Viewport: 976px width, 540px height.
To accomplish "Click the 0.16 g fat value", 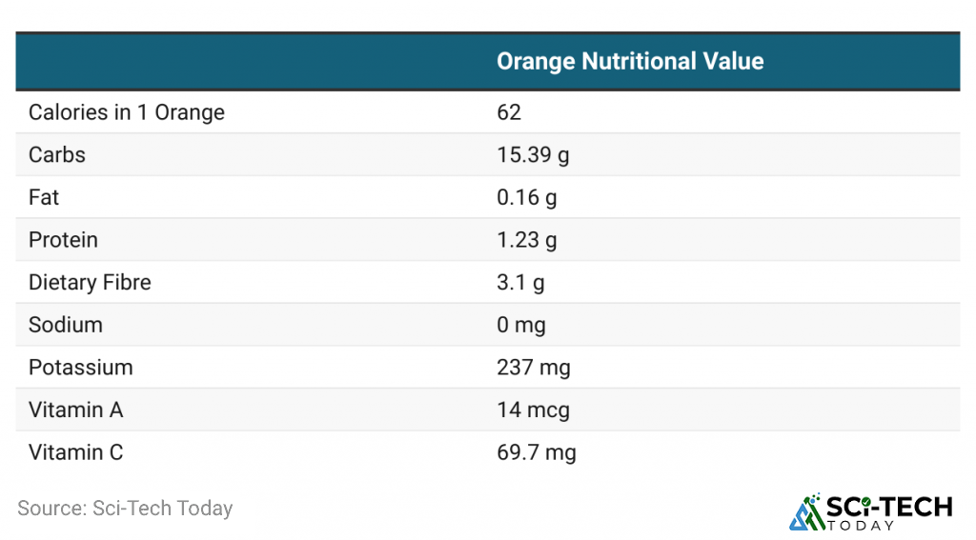I will point(526,197).
